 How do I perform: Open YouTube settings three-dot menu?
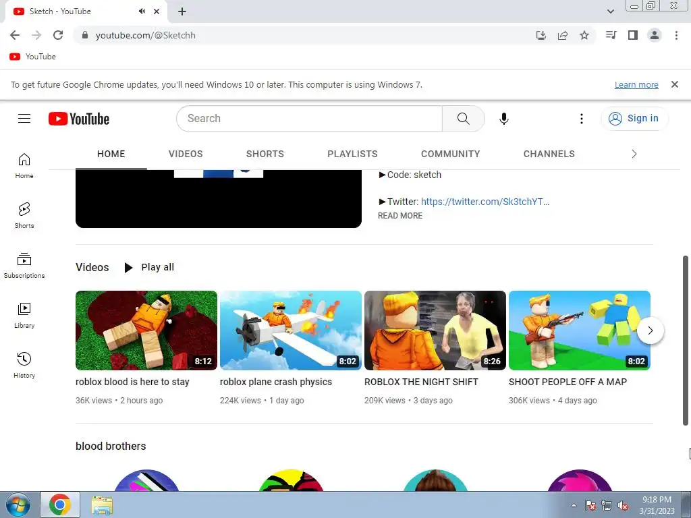[581, 119]
